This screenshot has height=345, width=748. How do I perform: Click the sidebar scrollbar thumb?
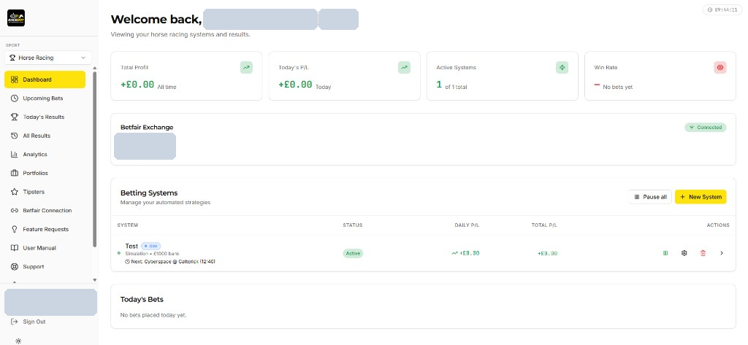(x=94, y=160)
